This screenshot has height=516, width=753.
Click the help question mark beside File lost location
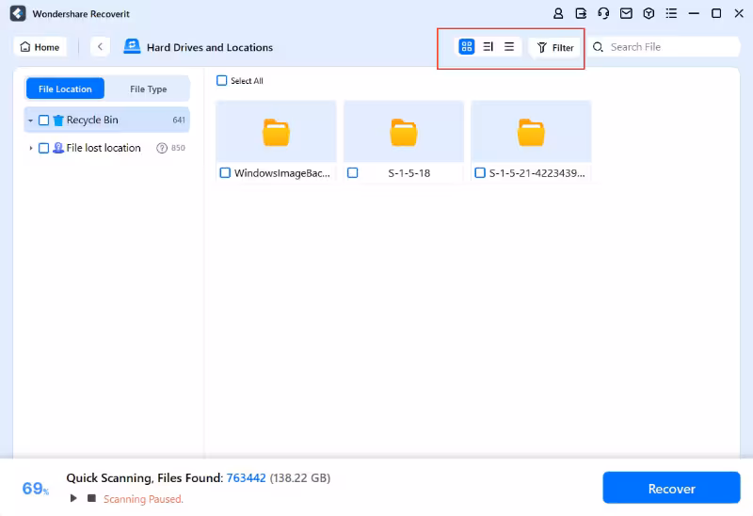pos(162,148)
